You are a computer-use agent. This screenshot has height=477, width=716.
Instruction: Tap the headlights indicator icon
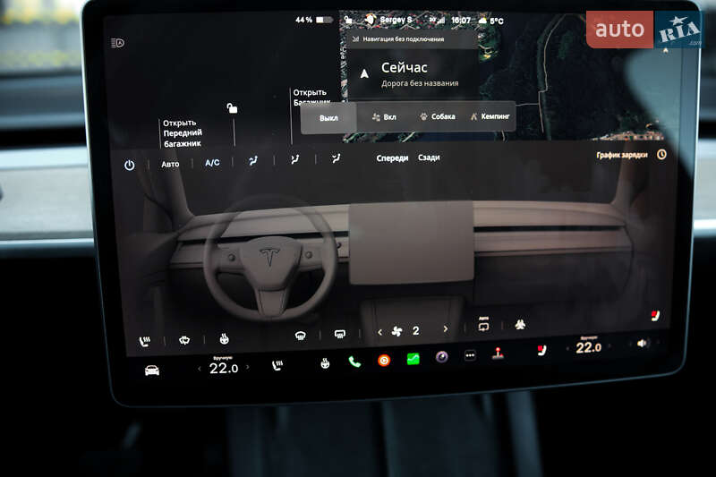[118, 43]
